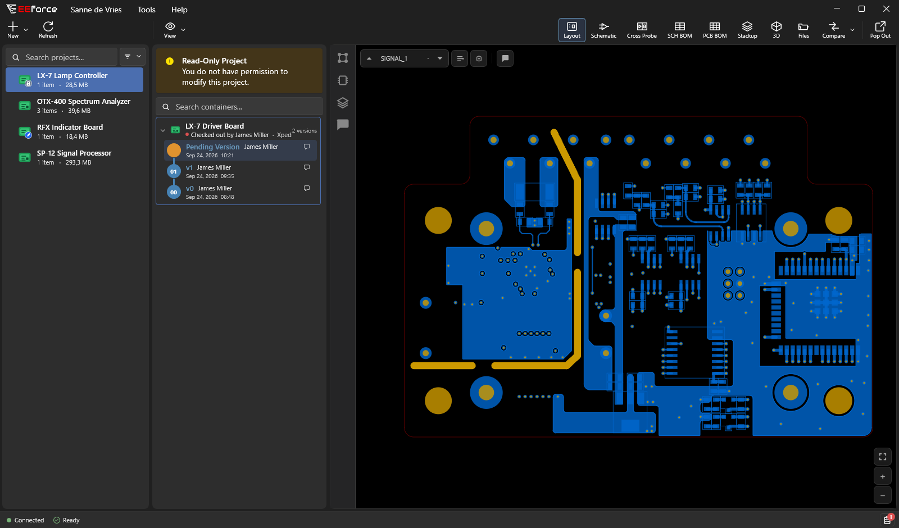Open the project filter dropdown
Screen dimensions: 899x528
click(133, 57)
